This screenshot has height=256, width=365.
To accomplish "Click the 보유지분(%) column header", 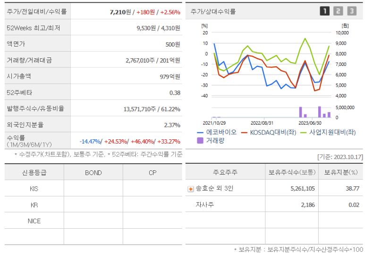I will (x=341, y=172).
